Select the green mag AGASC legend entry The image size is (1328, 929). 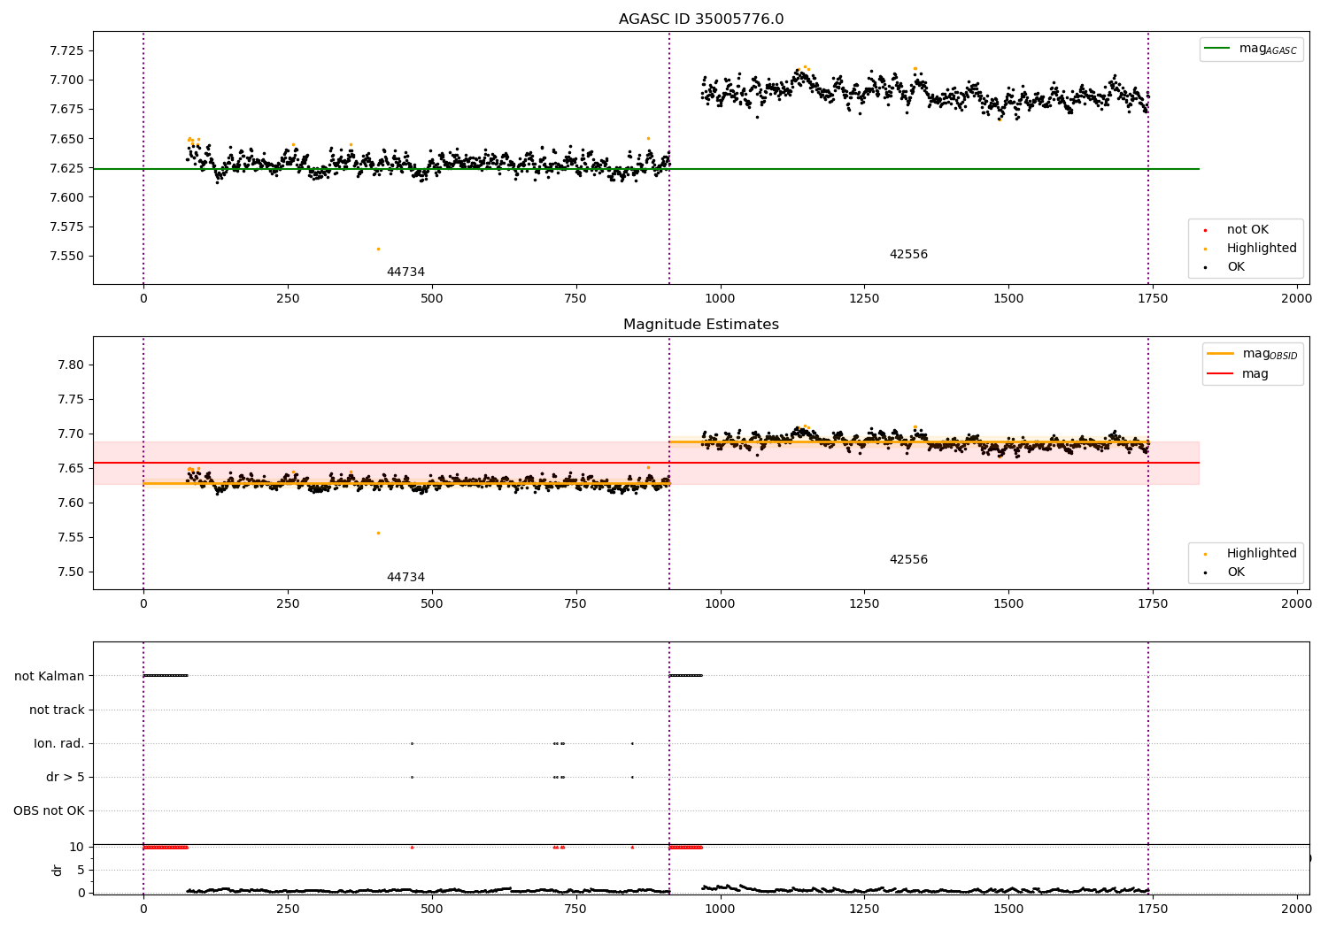[x=1251, y=50]
